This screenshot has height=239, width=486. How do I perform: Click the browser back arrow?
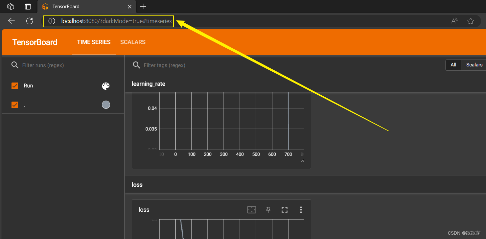pyautogui.click(x=12, y=21)
